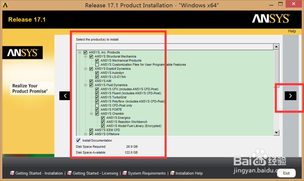The image size is (304, 181).
Task: Enable ANSYS Customization Files for User Programmable Features
Action: pyautogui.click(x=97, y=65)
